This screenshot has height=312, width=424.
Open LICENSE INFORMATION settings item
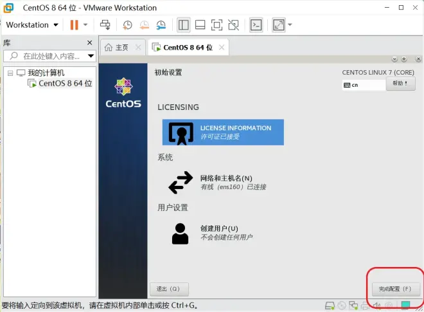223,132
